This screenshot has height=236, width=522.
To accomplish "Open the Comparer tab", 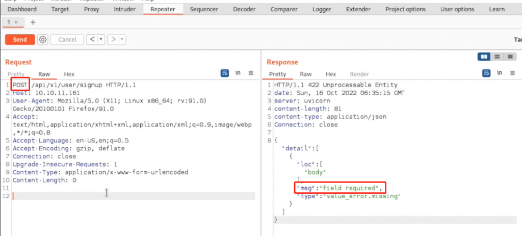I will click(x=284, y=9).
